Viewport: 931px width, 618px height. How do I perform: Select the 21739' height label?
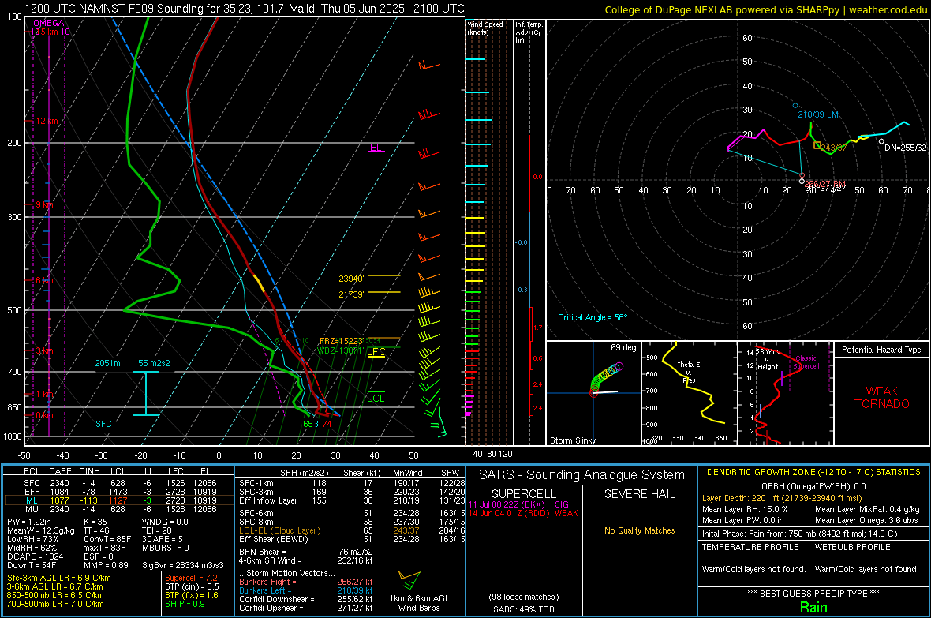(x=352, y=294)
